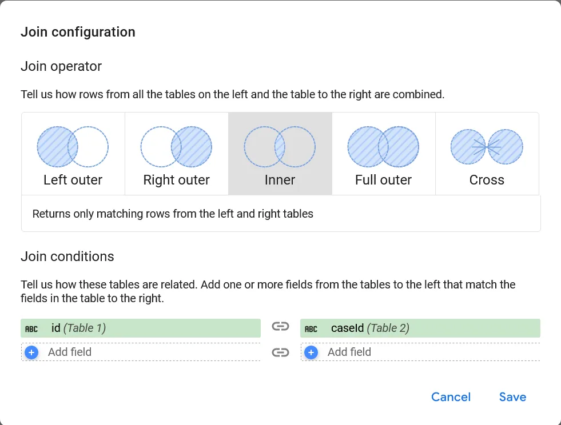Click link icon in the Add field row
Image resolution: width=561 pixels, height=425 pixels.
point(280,352)
